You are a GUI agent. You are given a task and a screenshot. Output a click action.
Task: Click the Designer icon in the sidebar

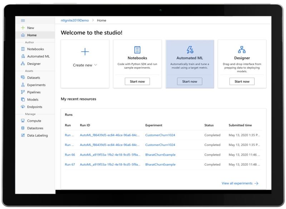pos(23,63)
